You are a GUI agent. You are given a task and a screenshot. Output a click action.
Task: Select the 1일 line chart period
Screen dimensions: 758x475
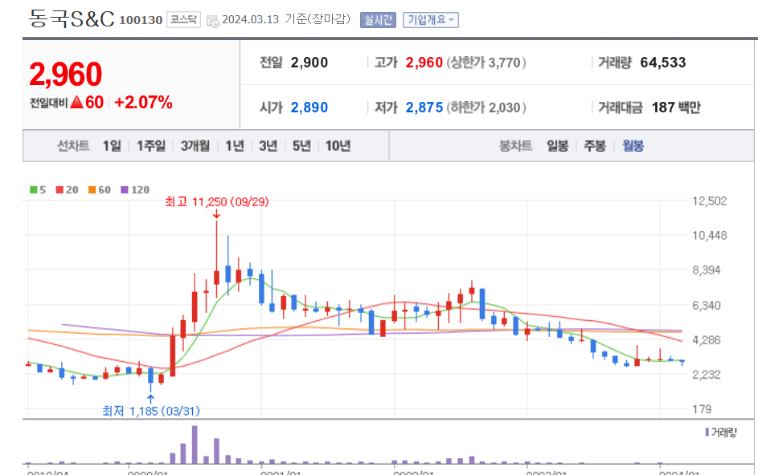coord(112,146)
